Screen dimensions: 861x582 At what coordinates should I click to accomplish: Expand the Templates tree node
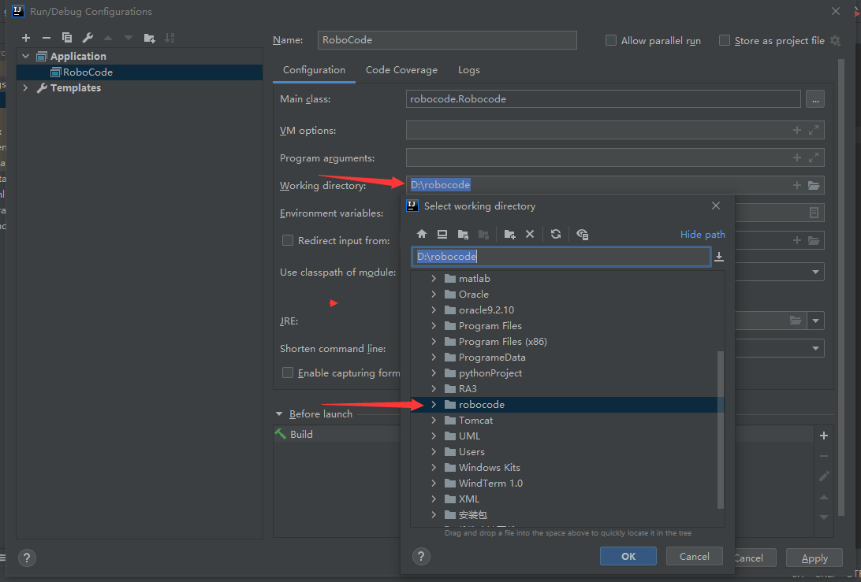click(25, 87)
